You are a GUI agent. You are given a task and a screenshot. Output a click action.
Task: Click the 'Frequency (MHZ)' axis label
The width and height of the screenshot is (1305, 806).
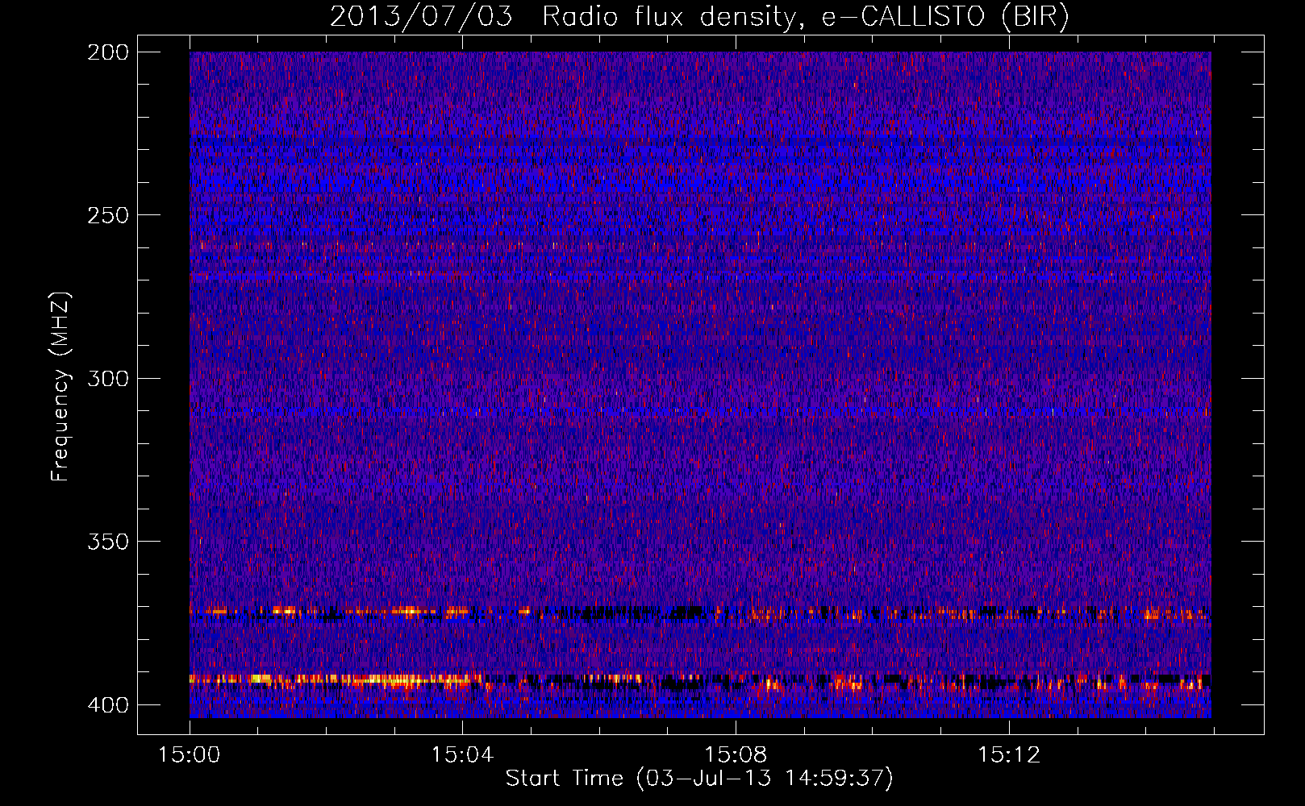tap(60, 386)
